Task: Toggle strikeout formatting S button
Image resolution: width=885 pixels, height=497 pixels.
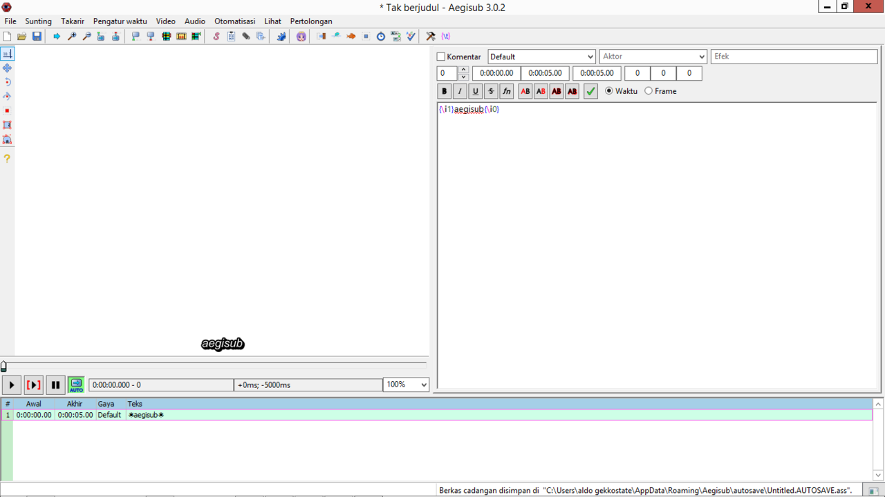Action: [491, 91]
